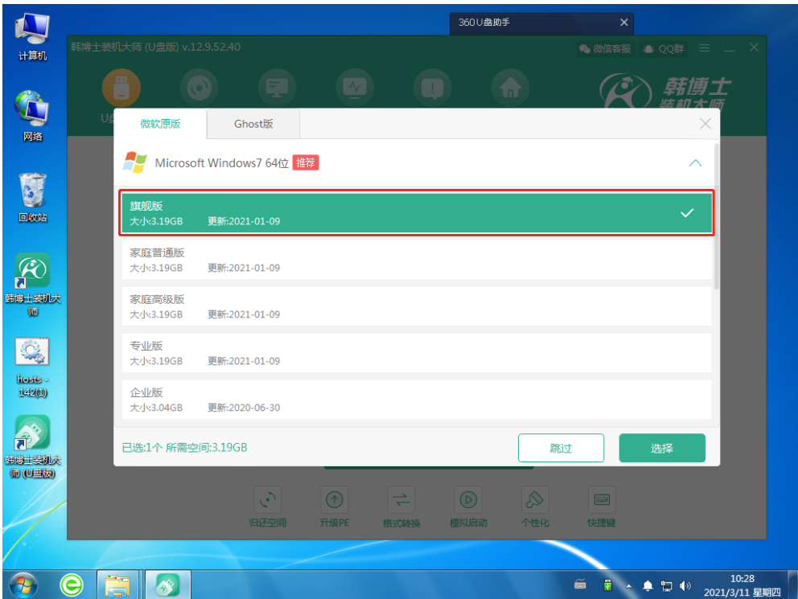Click the on-screen keyboard tray icon

[x=580, y=585]
